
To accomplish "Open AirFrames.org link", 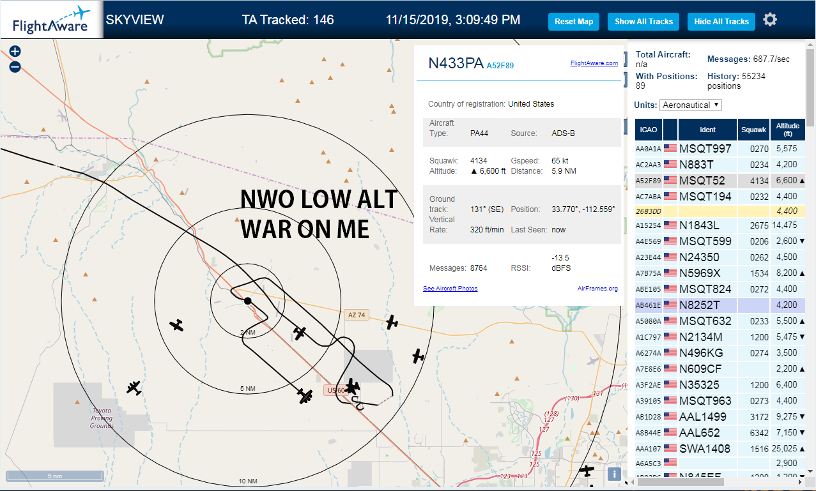I will point(597,289).
